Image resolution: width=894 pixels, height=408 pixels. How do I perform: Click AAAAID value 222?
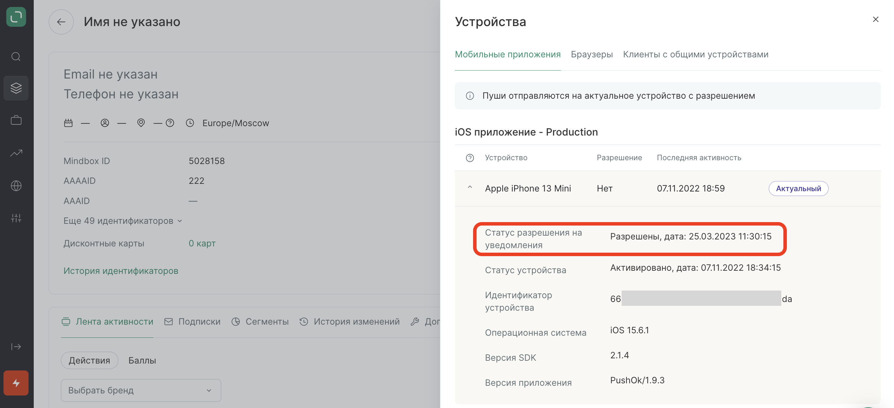pyautogui.click(x=197, y=181)
